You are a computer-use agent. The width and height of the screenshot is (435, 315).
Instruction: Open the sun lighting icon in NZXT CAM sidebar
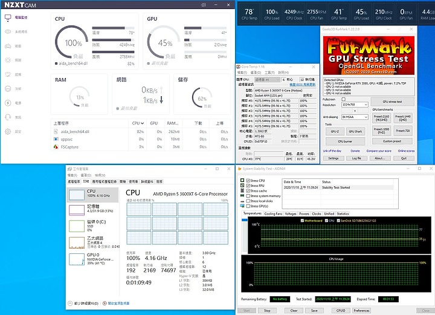click(8, 60)
